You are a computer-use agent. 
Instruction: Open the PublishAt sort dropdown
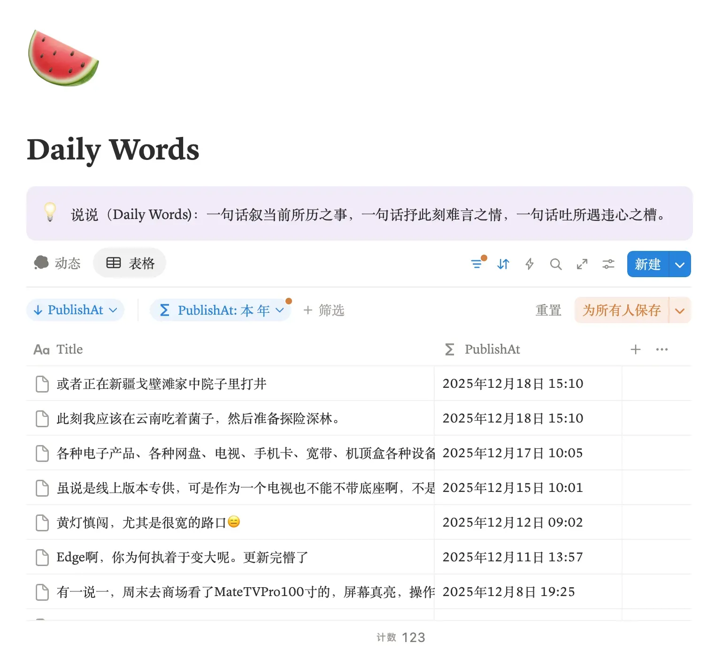coord(76,310)
